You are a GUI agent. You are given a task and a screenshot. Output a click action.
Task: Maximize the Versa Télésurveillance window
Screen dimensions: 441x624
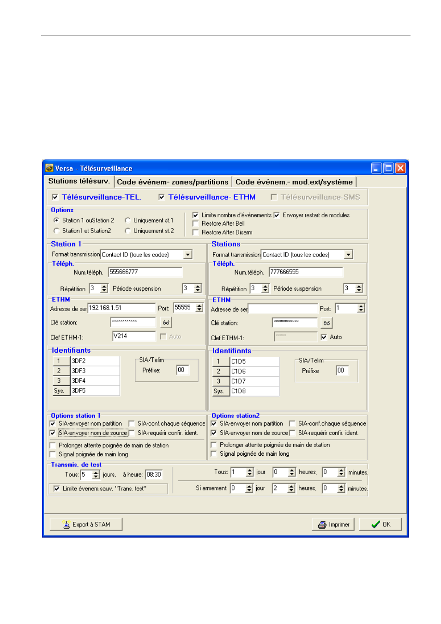tap(388, 168)
